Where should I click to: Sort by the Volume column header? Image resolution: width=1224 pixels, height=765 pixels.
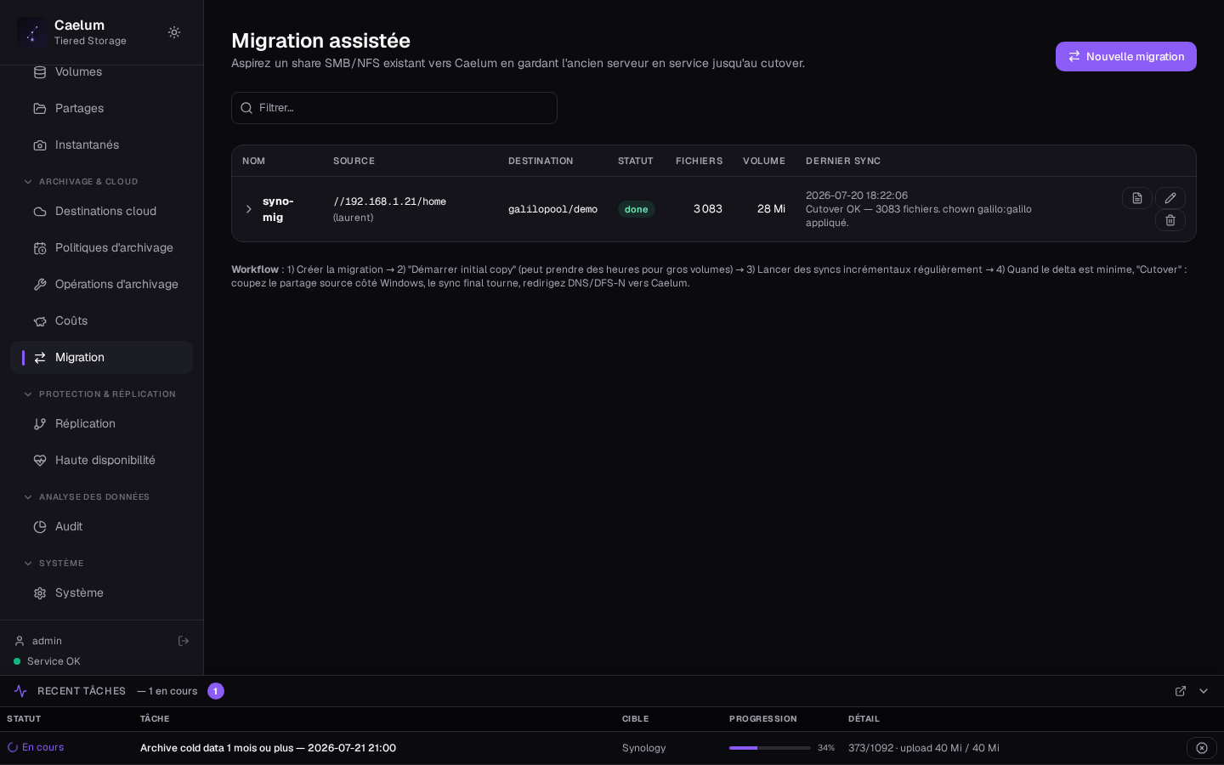[764, 161]
